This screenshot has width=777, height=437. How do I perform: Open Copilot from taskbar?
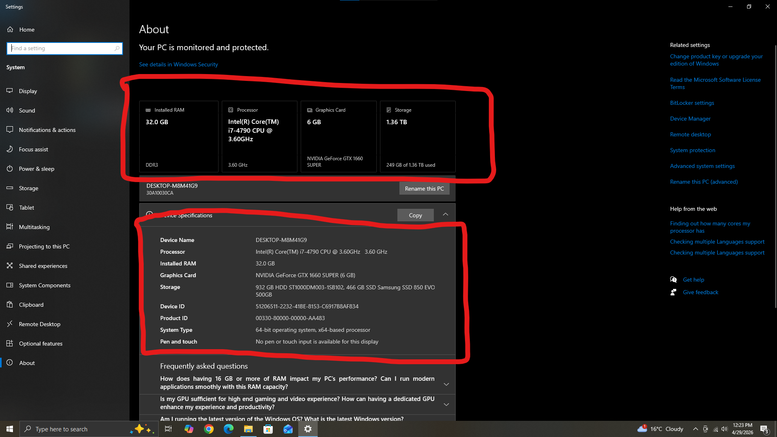(189, 429)
